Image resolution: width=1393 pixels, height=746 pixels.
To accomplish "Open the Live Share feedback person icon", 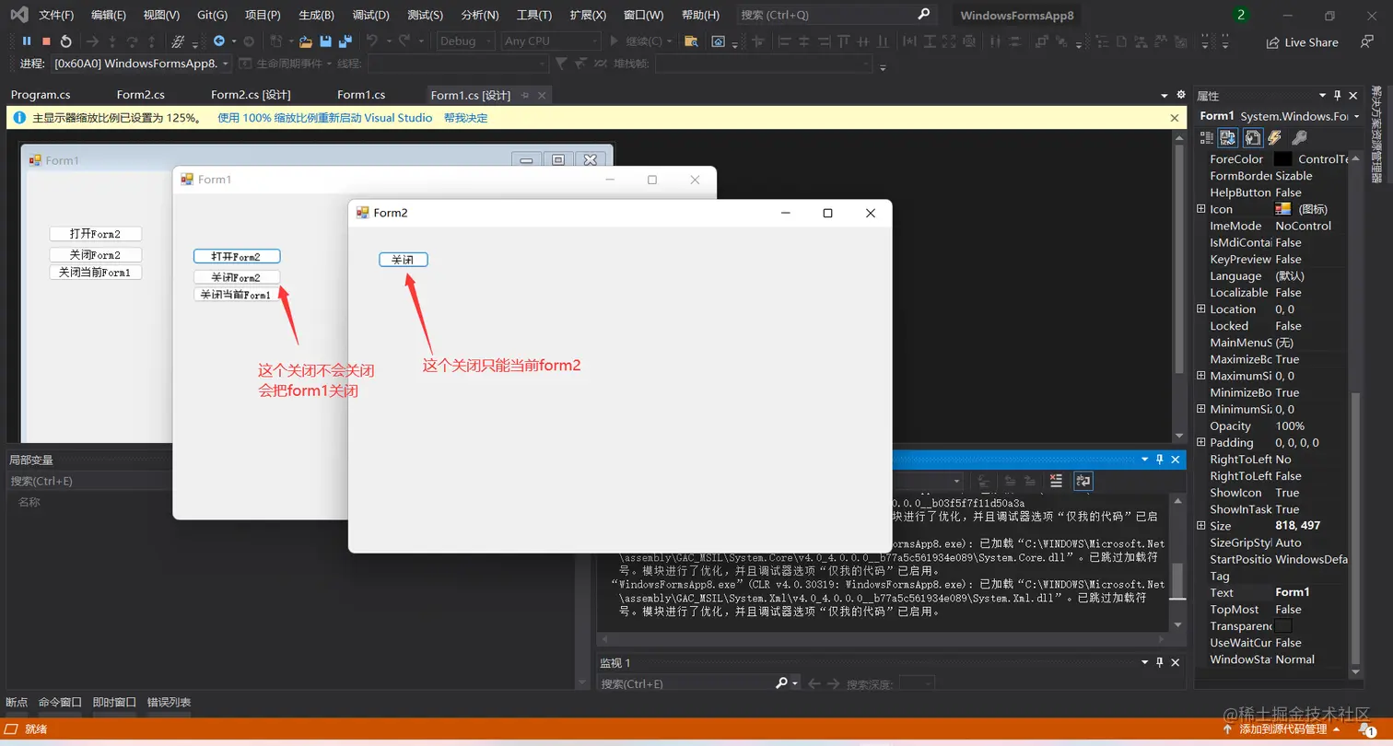I will [1367, 42].
